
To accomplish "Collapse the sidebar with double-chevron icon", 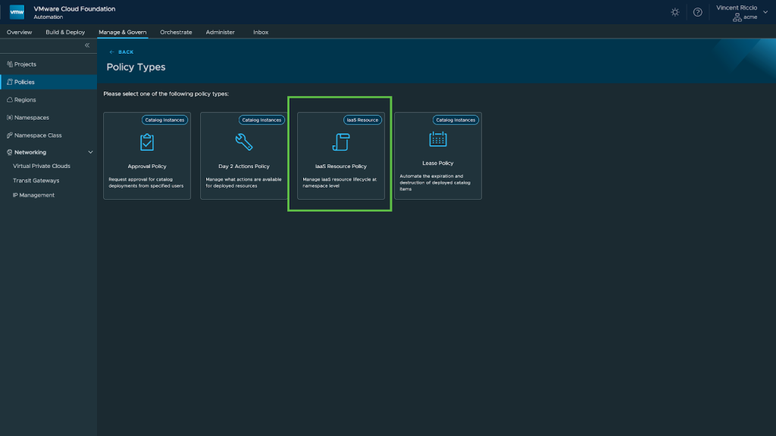I will [86, 45].
